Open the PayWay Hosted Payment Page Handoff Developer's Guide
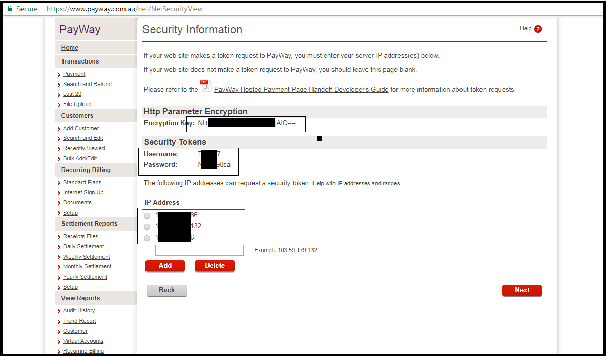The image size is (606, 356). click(301, 89)
